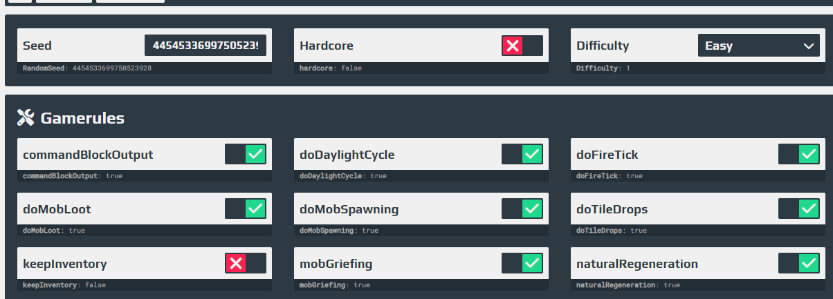Click green checkmark on doFireTick
833x299 pixels.
point(809,154)
